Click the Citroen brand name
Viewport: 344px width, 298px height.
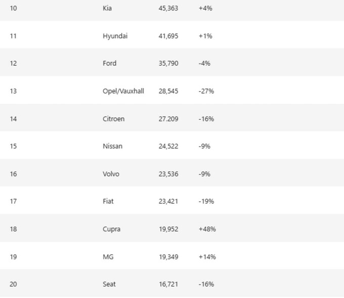pyautogui.click(x=113, y=119)
